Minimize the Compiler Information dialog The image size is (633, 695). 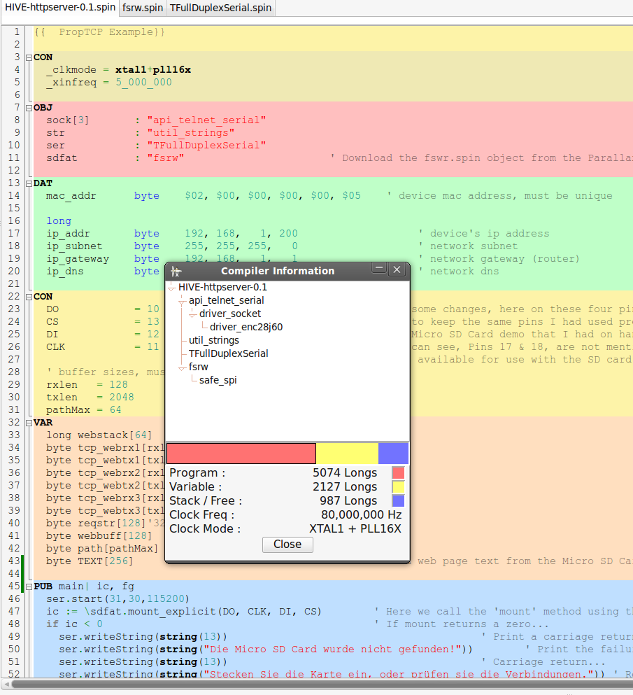pyautogui.click(x=379, y=269)
